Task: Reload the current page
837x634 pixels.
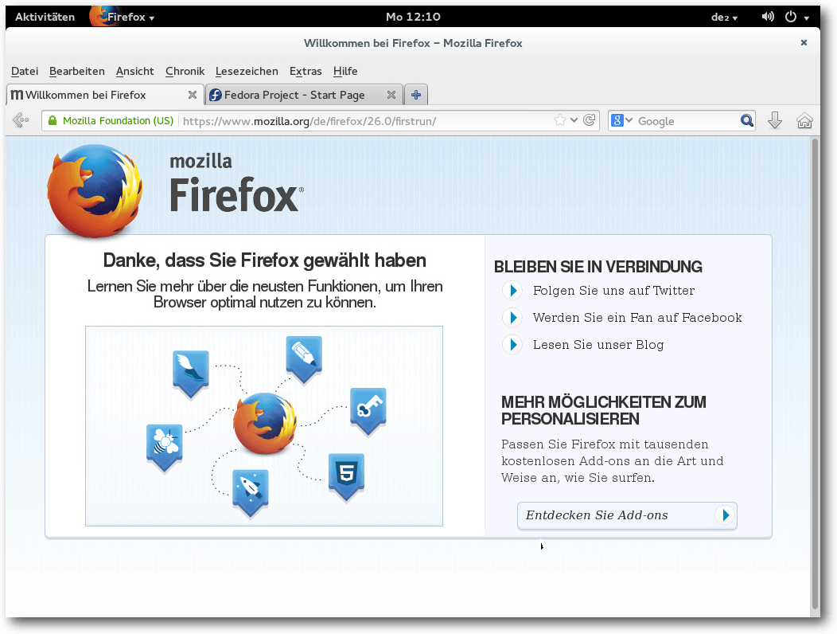Action: pos(589,120)
